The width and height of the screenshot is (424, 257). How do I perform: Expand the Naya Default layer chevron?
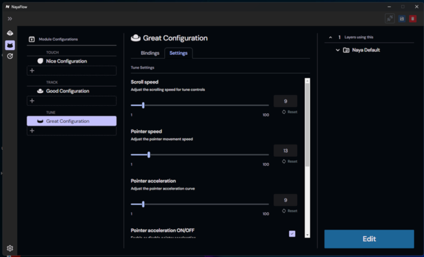pos(338,50)
